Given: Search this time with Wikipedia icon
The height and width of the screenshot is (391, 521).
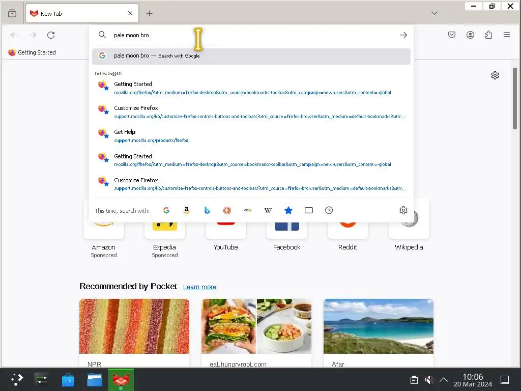Looking at the screenshot, I should click(268, 210).
